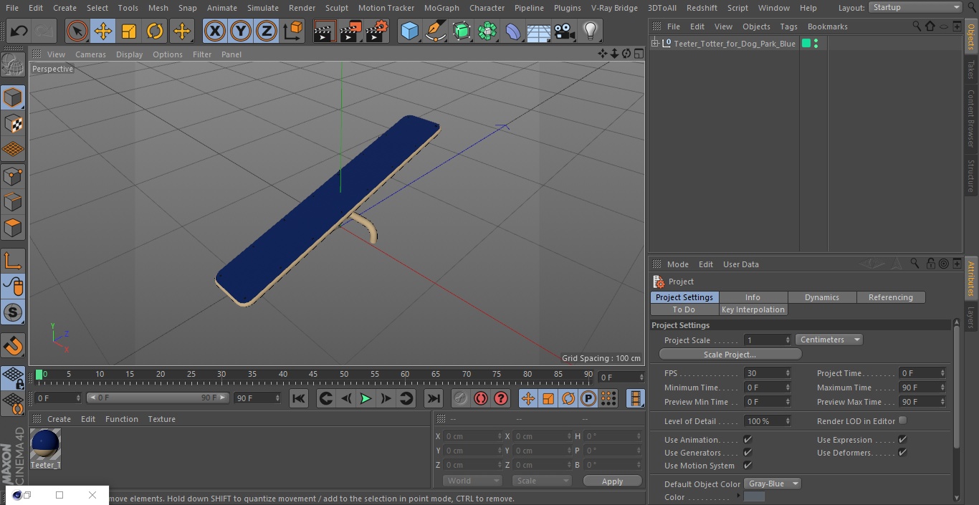Image resolution: width=979 pixels, height=505 pixels.
Task: Click the timeline frame 45 marker
Action: pyautogui.click(x=313, y=374)
